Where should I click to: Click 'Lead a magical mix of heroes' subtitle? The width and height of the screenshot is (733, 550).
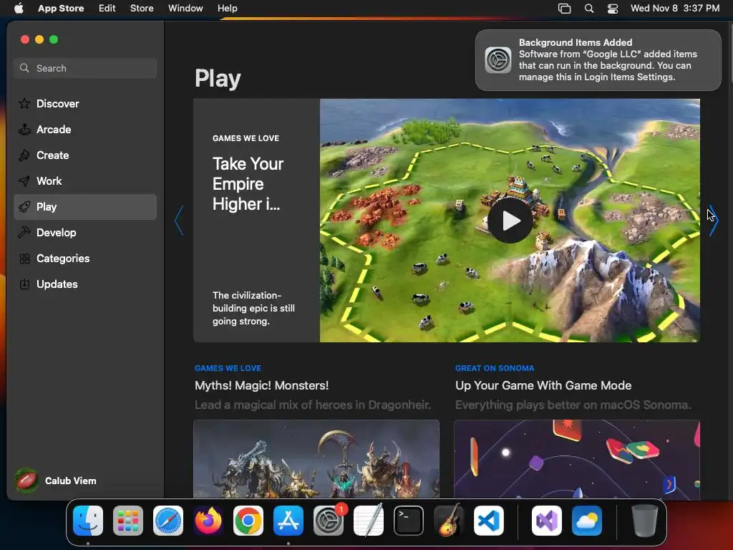pos(312,405)
